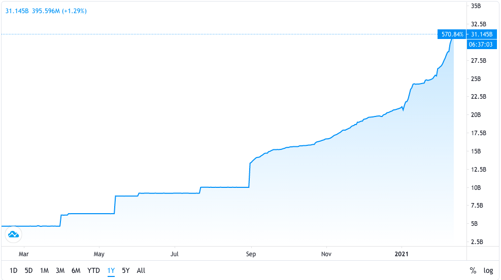Click the 31.145B price axis label
The height and width of the screenshot is (280, 501).
482,34
